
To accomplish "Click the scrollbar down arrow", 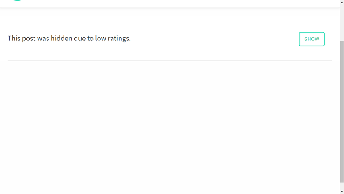I will pyautogui.click(x=342, y=192).
